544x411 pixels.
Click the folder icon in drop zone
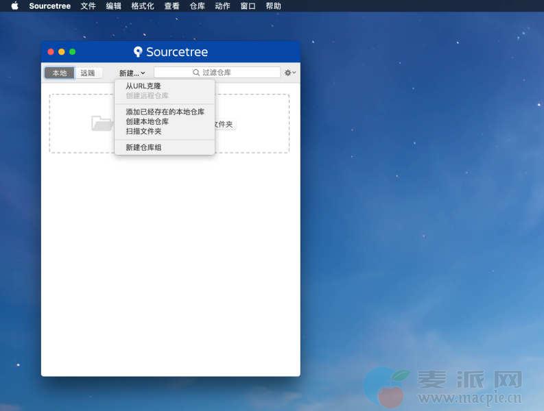click(102, 123)
